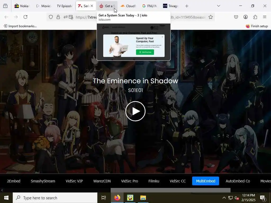Open the clock showing 12:14 PM
This screenshot has height=203, width=271.
coord(249,198)
